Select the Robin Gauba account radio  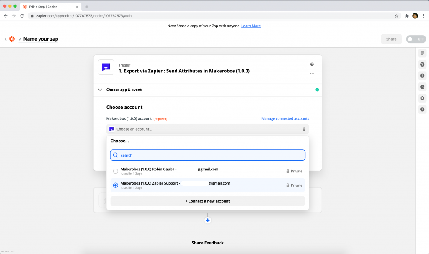[x=116, y=171]
